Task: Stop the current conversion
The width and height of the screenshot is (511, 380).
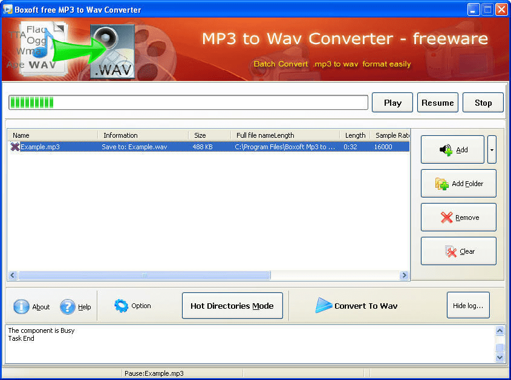Action: pyautogui.click(x=483, y=102)
